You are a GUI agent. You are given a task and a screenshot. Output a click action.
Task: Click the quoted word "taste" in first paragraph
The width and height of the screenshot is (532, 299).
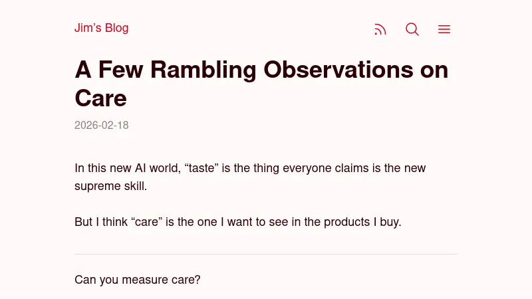coord(201,168)
